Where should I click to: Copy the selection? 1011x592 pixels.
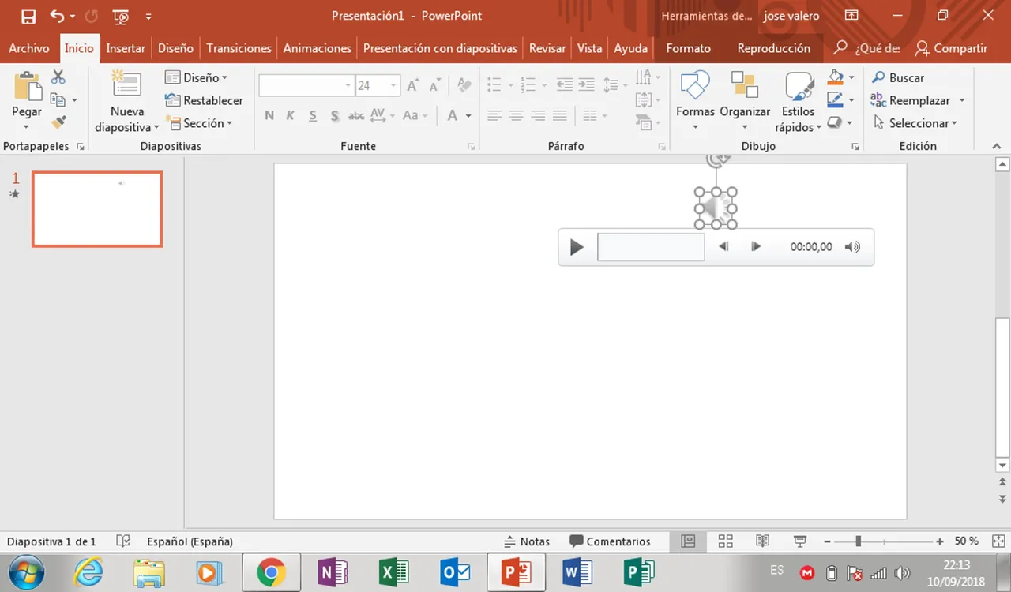click(58, 99)
